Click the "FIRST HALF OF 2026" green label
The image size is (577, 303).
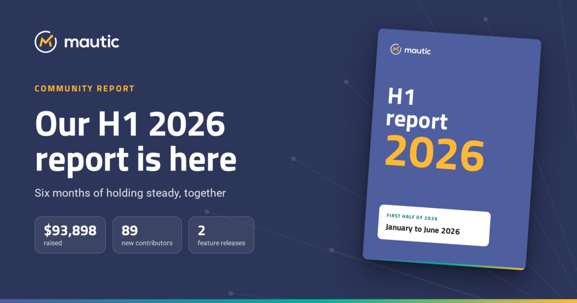pyautogui.click(x=412, y=217)
